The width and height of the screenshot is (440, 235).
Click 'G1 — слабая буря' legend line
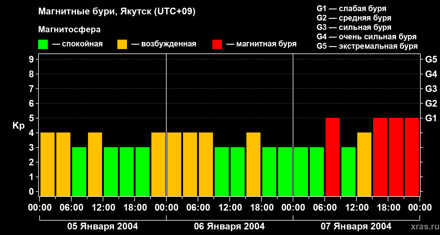click(351, 8)
